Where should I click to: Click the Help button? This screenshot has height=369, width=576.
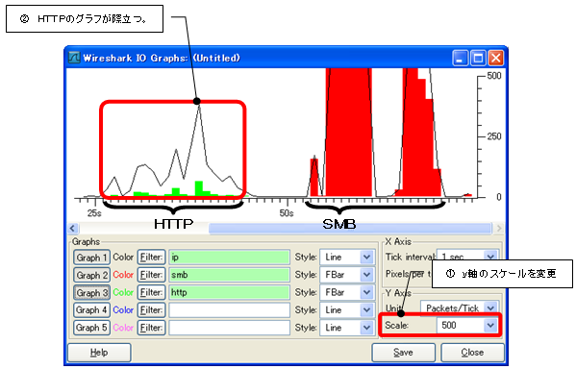pos(99,353)
